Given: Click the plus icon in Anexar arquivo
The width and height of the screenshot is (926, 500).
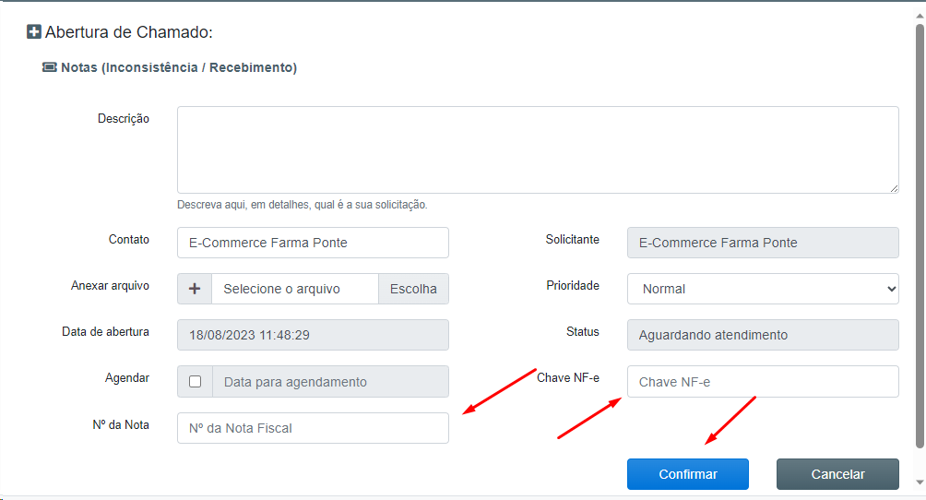Looking at the screenshot, I should pyautogui.click(x=195, y=289).
